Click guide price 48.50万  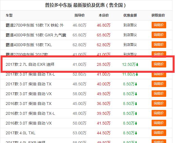(79, 84)
